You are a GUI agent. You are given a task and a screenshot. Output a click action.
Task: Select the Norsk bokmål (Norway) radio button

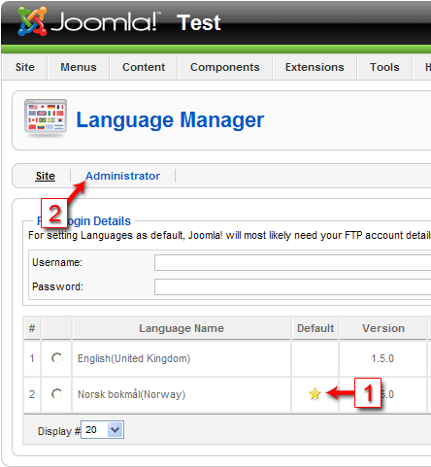coord(56,394)
